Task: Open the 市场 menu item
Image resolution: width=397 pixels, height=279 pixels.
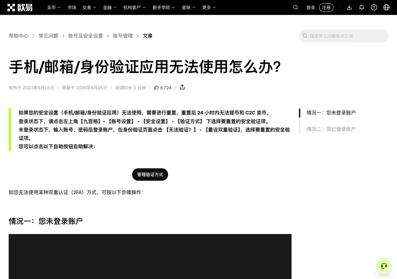Action: tap(72, 7)
